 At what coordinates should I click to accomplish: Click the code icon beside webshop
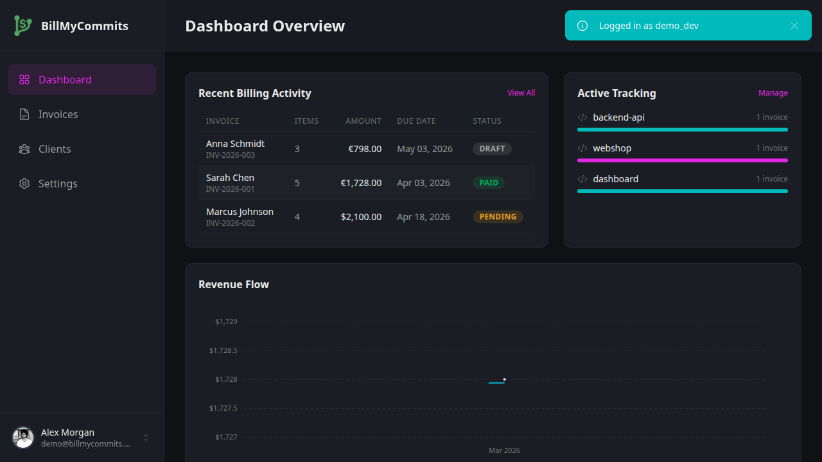click(x=582, y=148)
